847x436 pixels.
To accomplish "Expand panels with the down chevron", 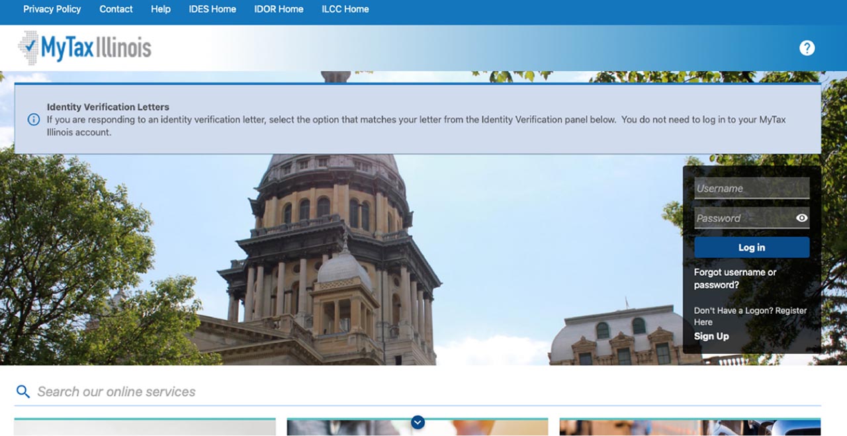I will click(x=418, y=422).
